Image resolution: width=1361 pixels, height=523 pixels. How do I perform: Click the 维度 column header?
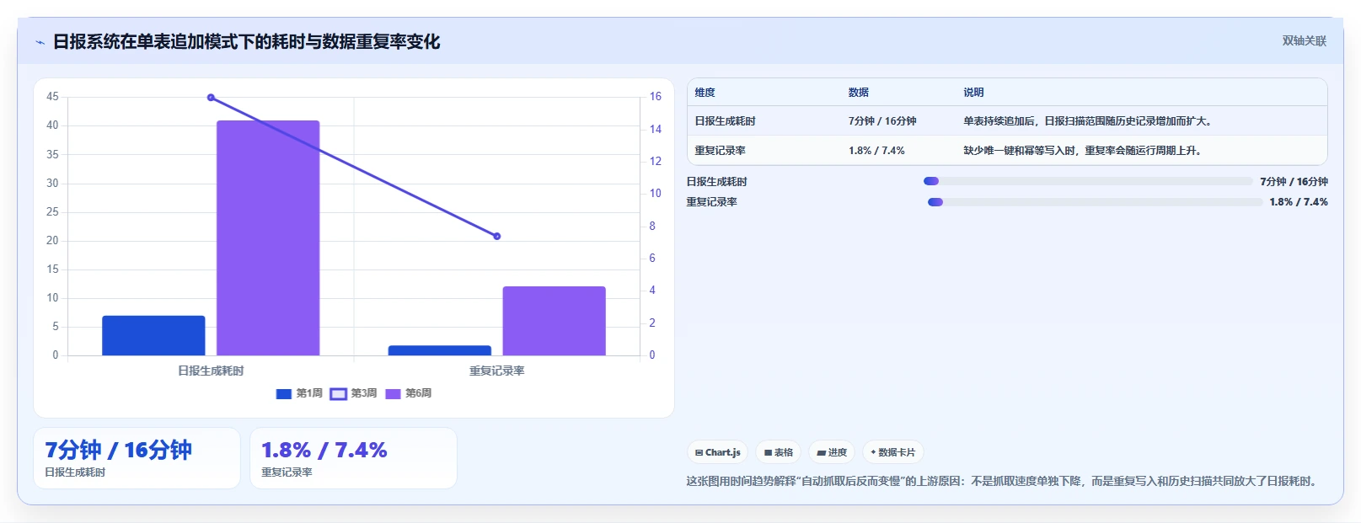click(705, 93)
